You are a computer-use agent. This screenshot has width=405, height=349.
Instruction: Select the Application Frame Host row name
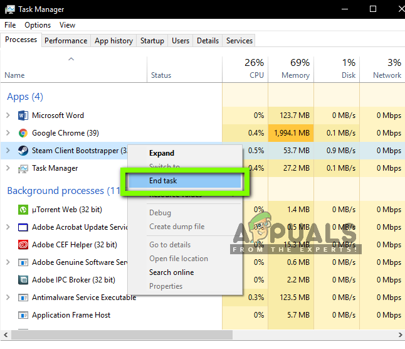(71, 315)
